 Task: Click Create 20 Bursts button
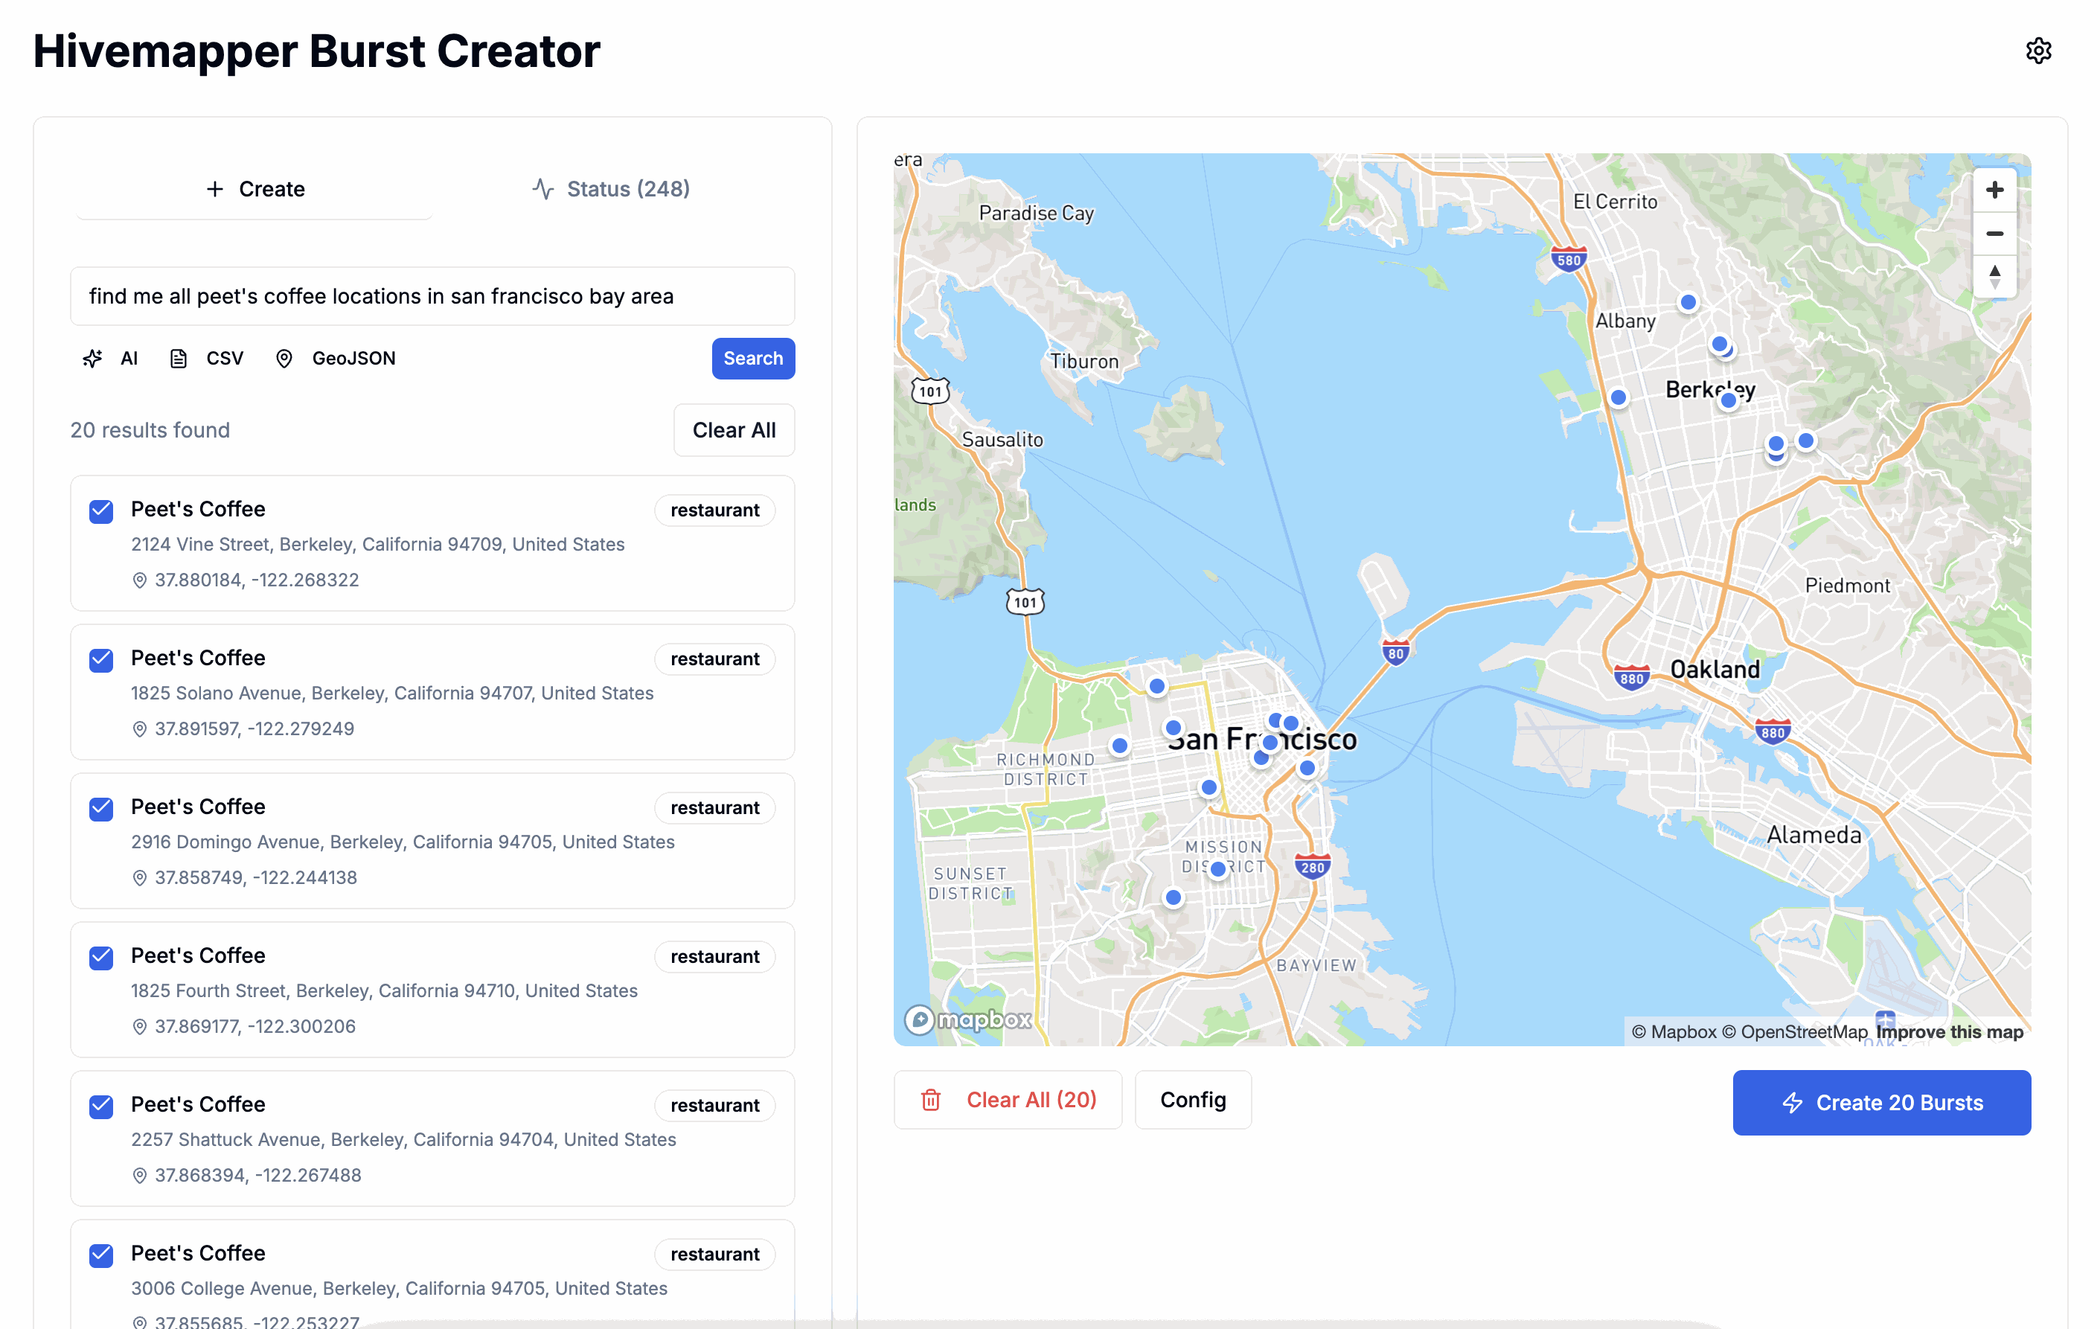[1881, 1102]
